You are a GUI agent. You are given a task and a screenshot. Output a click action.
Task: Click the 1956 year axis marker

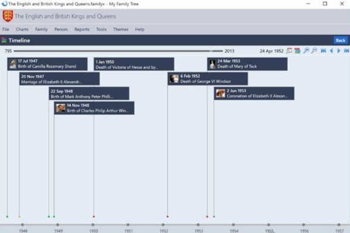[x=304, y=225]
